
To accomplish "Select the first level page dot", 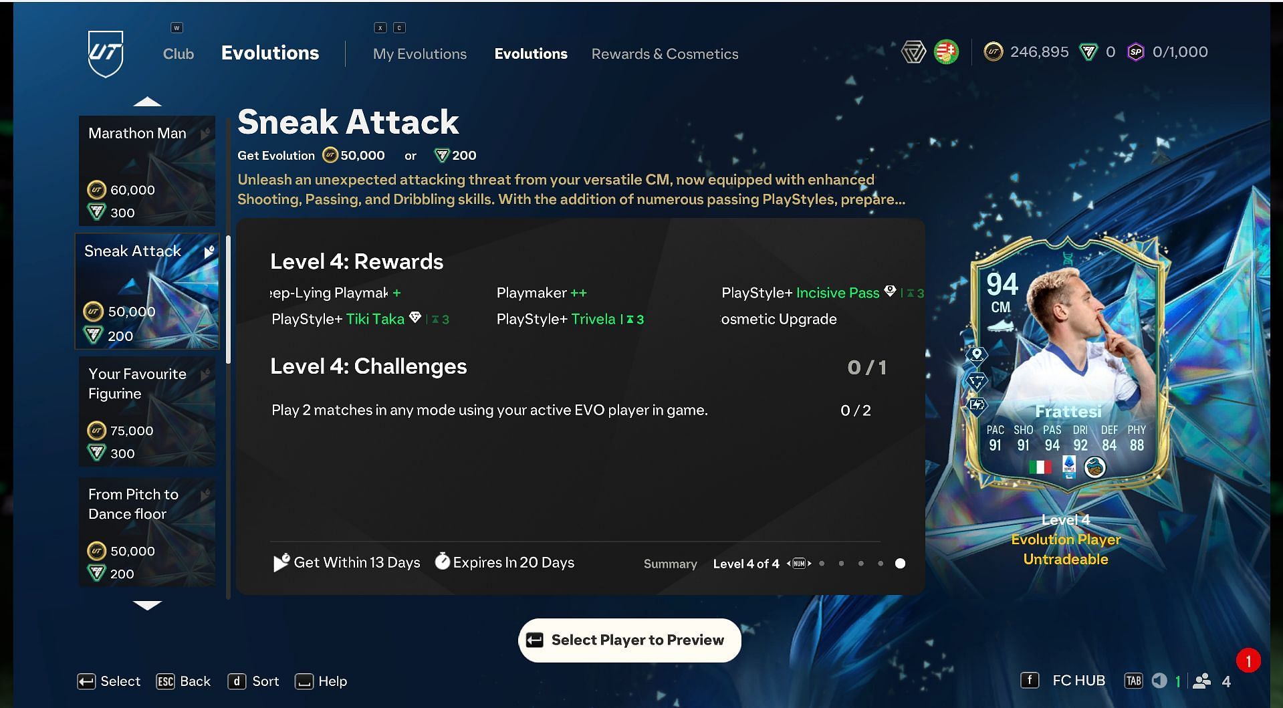I will click(x=822, y=564).
